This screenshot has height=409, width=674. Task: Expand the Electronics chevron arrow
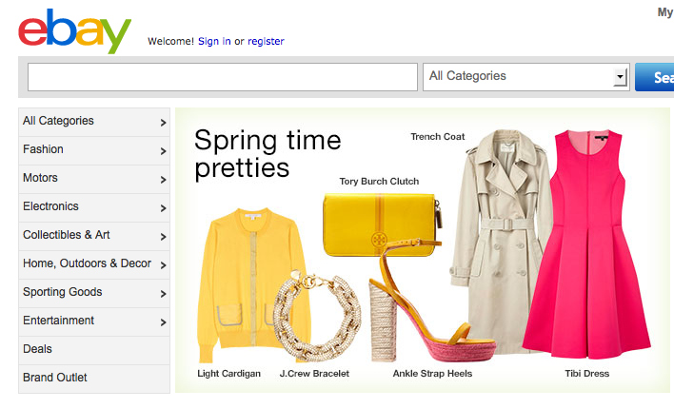click(163, 208)
